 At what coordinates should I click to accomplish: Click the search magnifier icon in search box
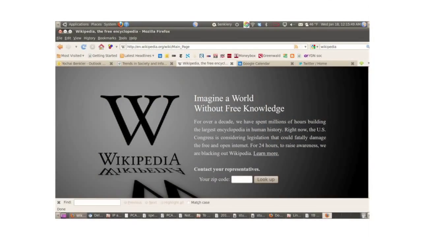[368, 47]
